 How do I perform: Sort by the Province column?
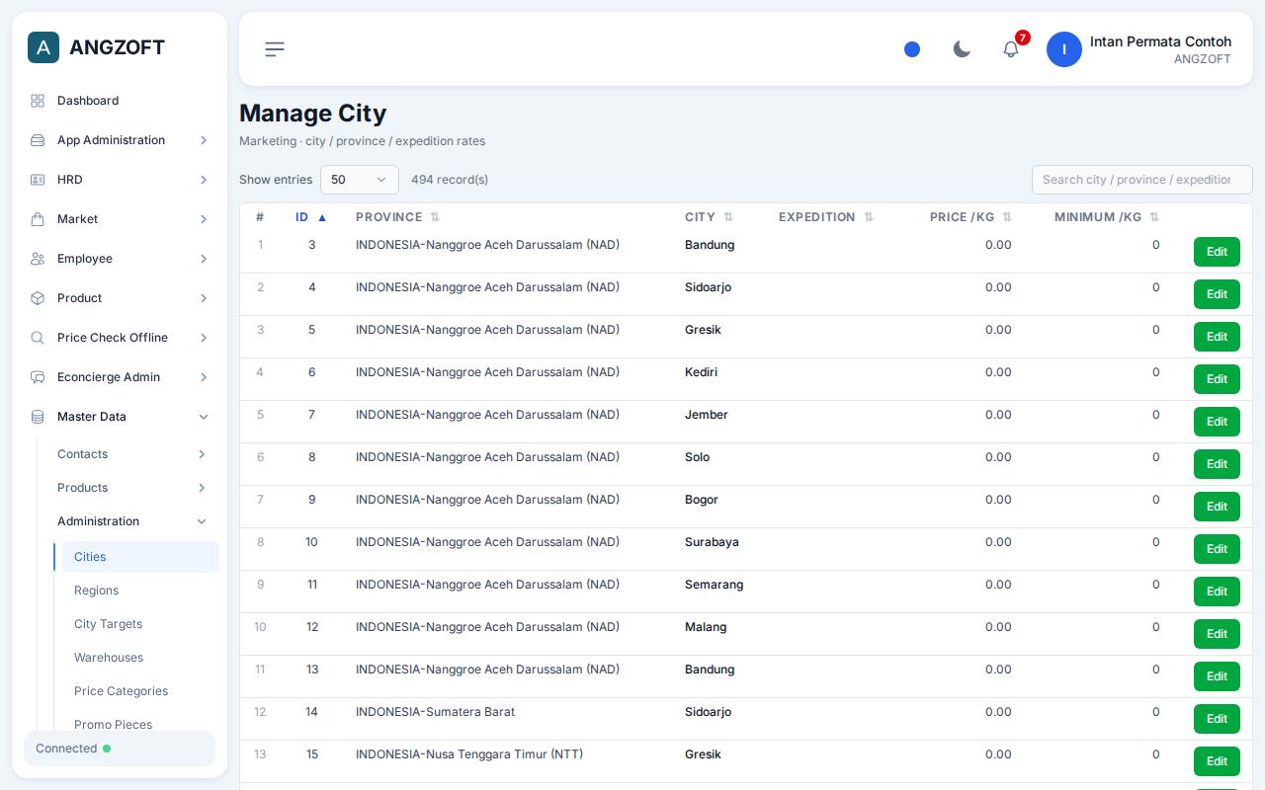click(397, 217)
